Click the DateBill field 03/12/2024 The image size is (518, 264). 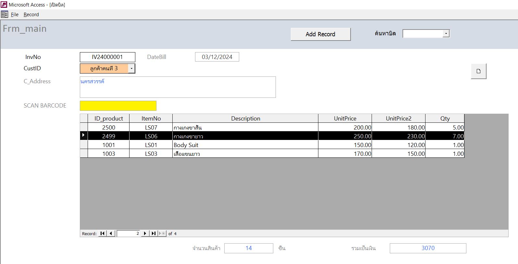tap(217, 57)
